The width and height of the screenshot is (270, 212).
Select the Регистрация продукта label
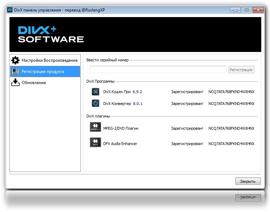click(43, 71)
